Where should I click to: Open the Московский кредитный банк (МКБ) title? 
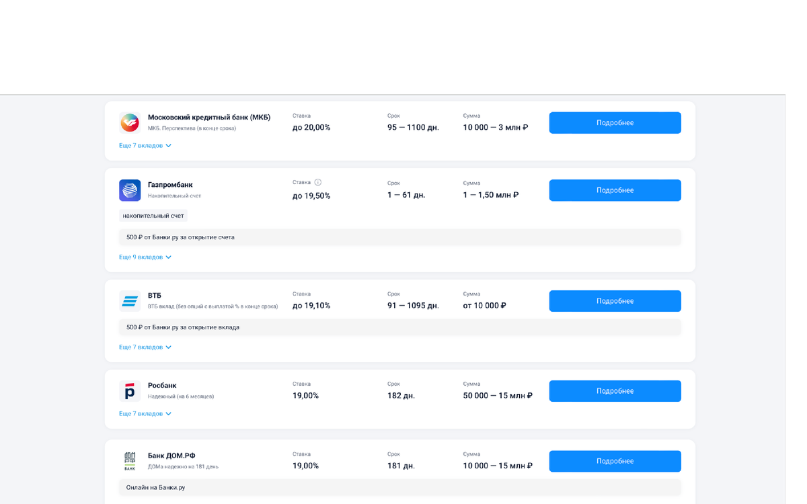tap(209, 118)
